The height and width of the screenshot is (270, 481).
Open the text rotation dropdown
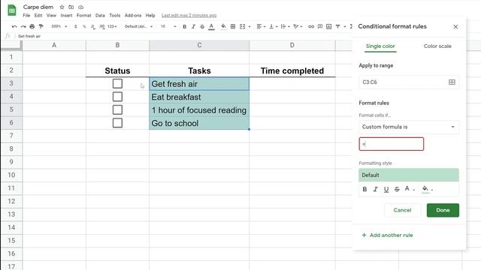(298, 27)
